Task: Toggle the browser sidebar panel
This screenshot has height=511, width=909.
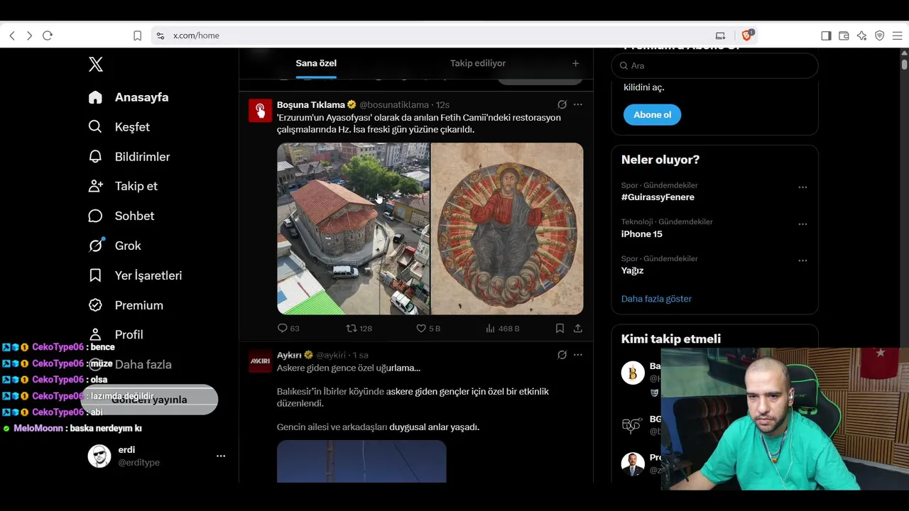Action: point(826,35)
